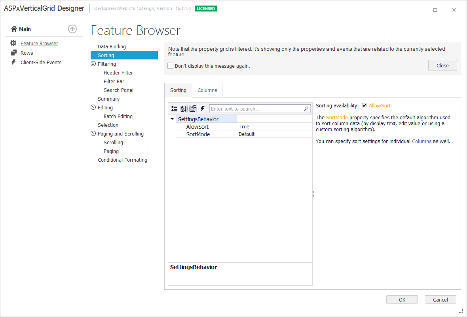Close the designer window with X

coord(454,10)
